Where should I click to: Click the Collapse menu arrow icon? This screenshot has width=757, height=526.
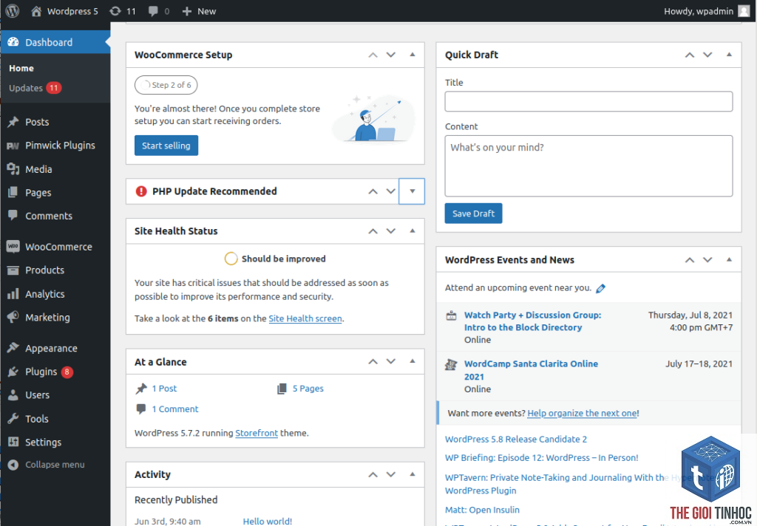click(x=13, y=464)
